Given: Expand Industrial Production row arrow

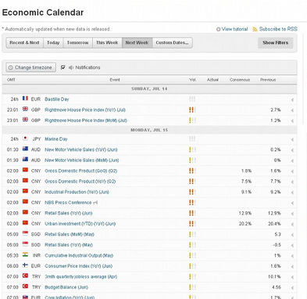Looking at the screenshot, I should pos(292,193).
